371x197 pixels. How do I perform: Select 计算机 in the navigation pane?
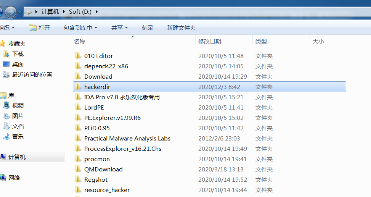coord(17,157)
